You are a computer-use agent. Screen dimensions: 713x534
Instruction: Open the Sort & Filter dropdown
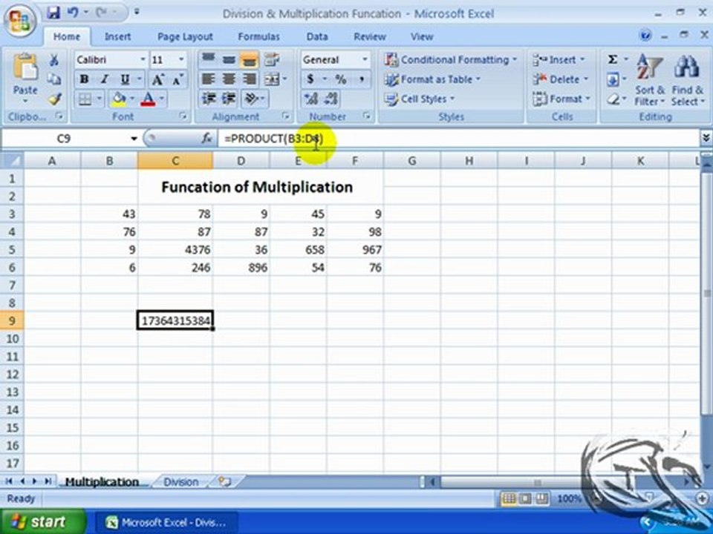(x=649, y=82)
